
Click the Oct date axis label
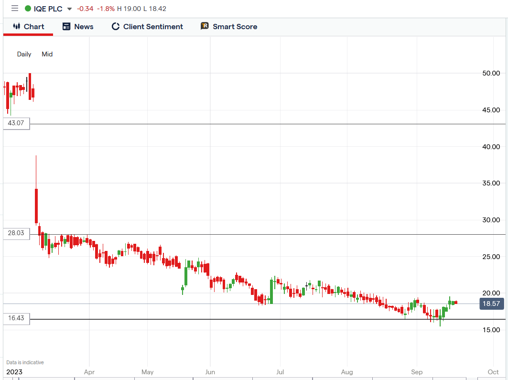[x=493, y=372]
